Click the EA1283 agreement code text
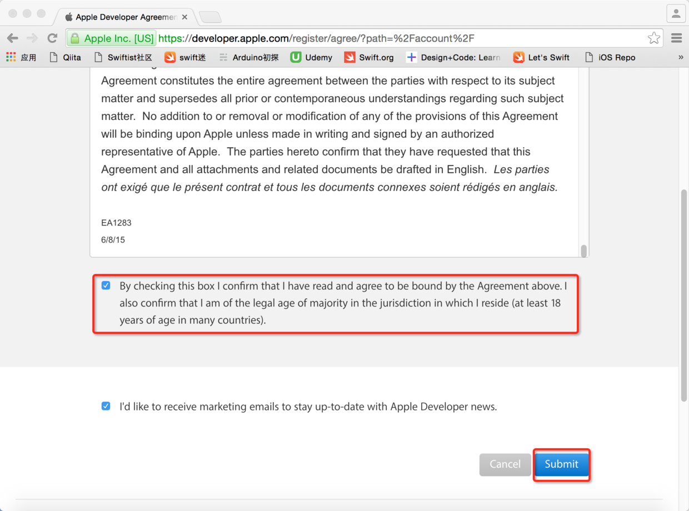Screen dimensions: 689x511 pos(116,223)
